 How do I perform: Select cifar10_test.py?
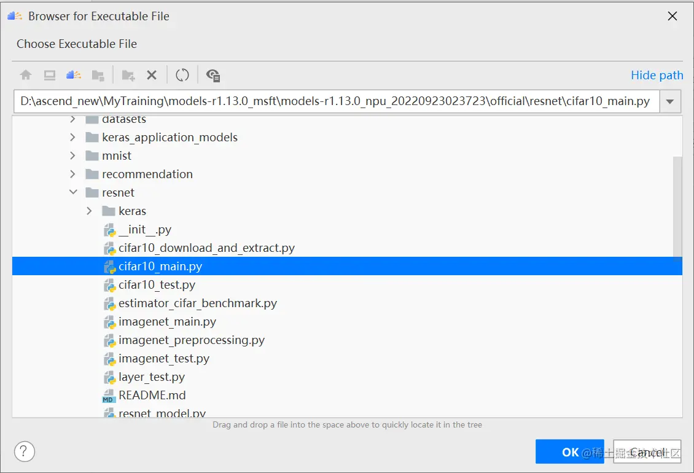(157, 285)
